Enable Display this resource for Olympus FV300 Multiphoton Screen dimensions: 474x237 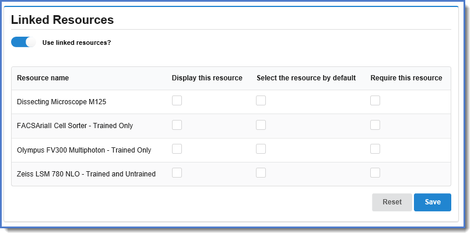tap(177, 149)
